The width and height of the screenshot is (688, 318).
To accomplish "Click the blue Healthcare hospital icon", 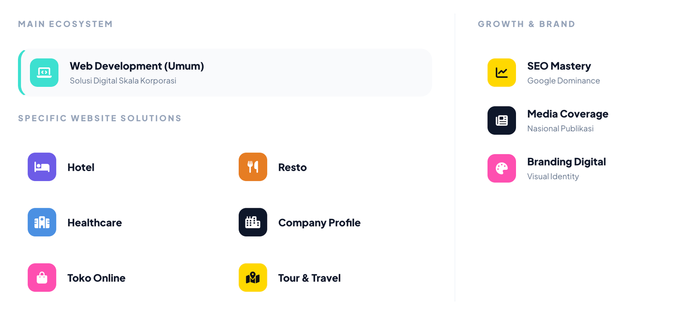I will 42,222.
